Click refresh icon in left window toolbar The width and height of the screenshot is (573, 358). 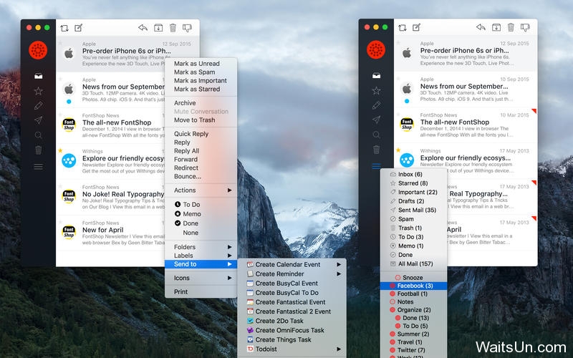(64, 28)
